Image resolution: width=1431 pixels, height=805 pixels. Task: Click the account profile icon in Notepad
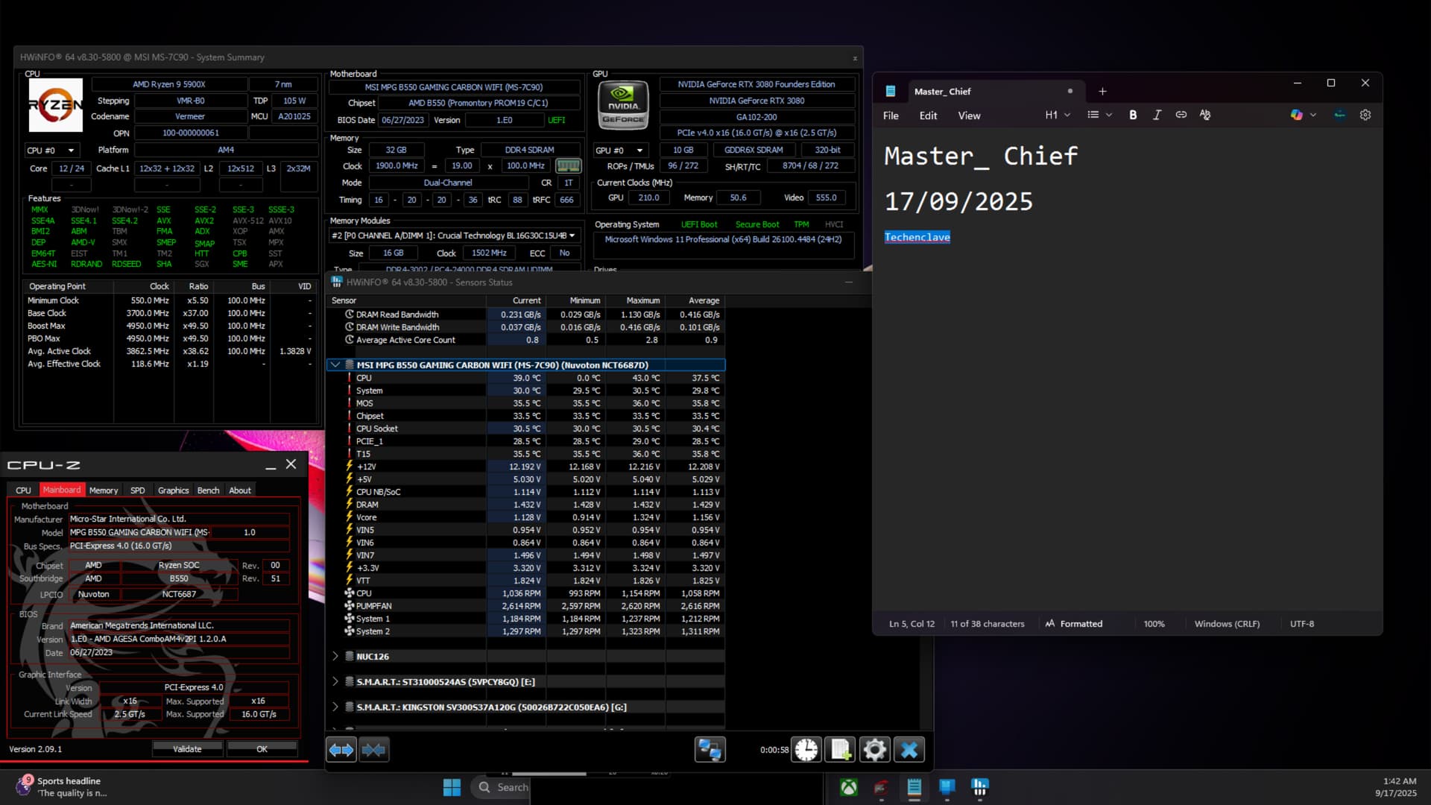[x=1339, y=115]
